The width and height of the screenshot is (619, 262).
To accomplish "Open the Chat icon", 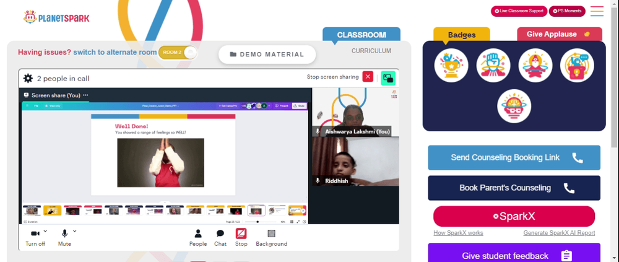I will pyautogui.click(x=220, y=234).
